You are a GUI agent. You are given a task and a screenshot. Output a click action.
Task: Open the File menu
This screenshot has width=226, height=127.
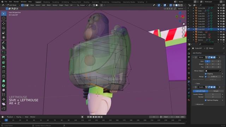[x=6, y=2]
